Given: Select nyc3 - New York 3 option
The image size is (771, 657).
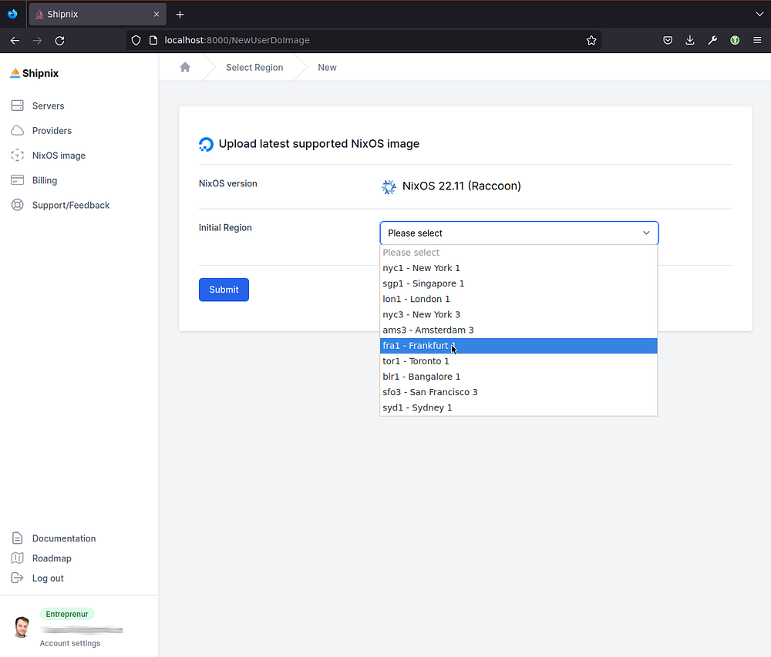Looking at the screenshot, I should point(518,314).
